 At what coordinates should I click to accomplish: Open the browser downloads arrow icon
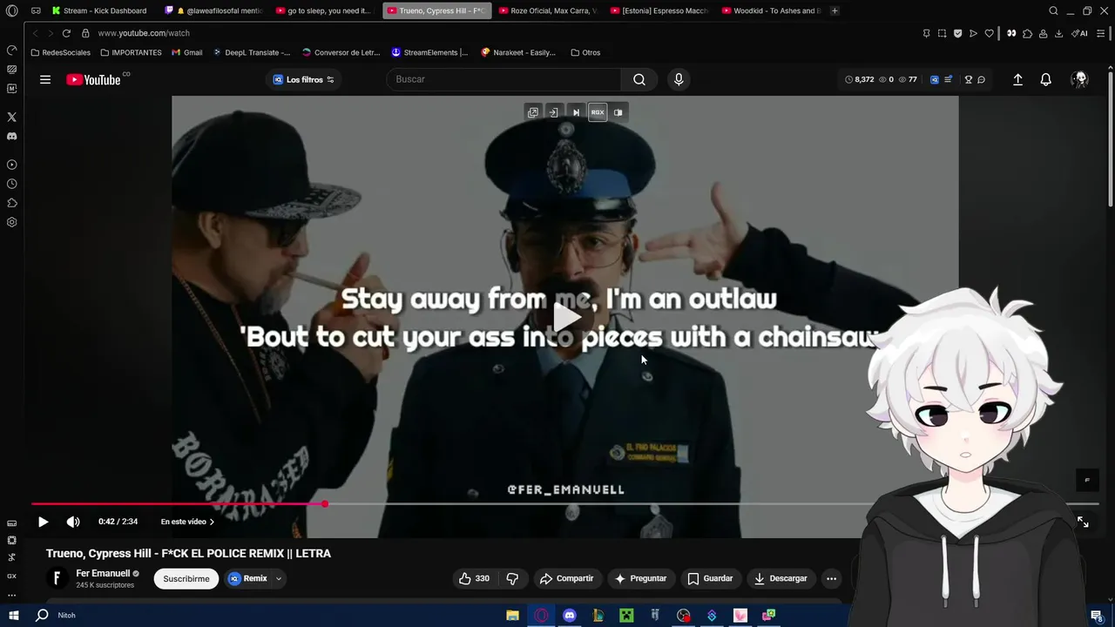pos(1058,33)
